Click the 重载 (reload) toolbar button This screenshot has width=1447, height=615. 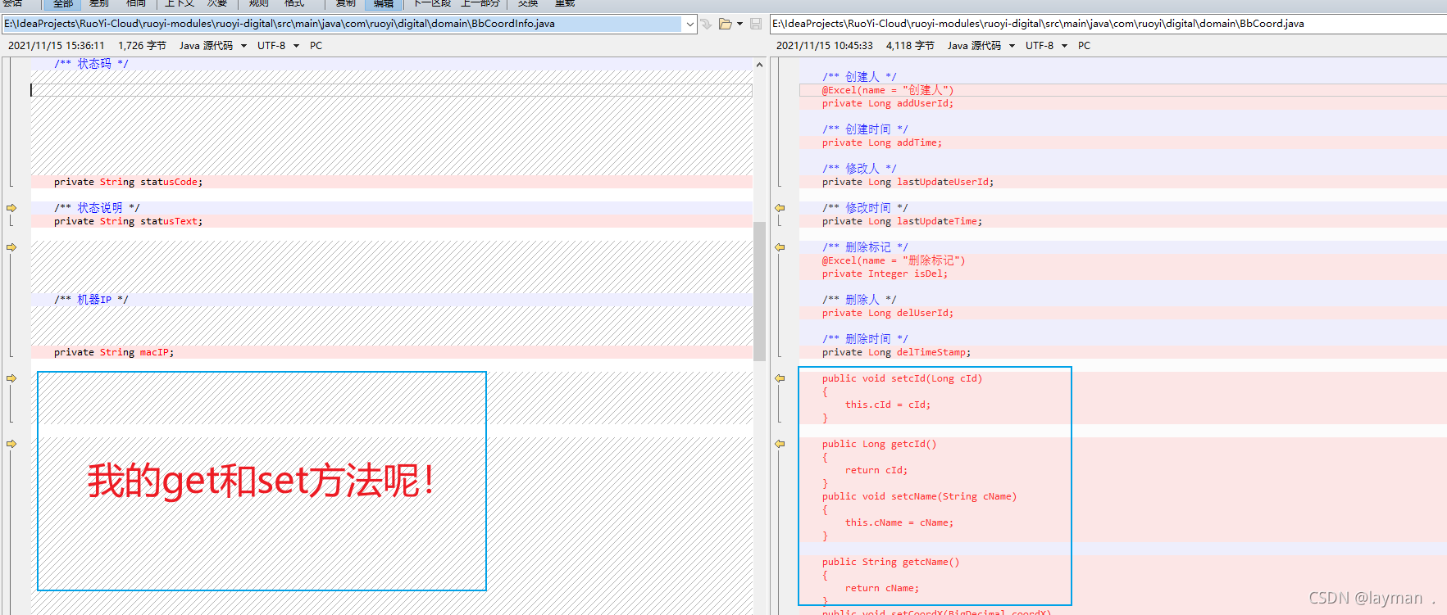(565, 3)
